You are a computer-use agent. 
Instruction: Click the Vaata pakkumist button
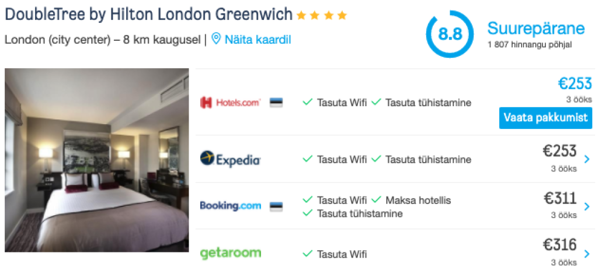(545, 118)
